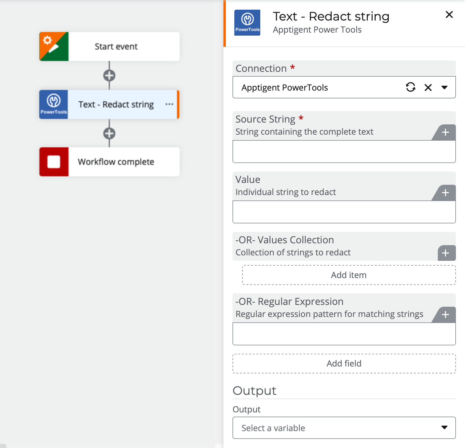Image resolution: width=465 pixels, height=448 pixels.
Task: Refresh the Apptigent PowerTools connection
Action: pos(410,87)
